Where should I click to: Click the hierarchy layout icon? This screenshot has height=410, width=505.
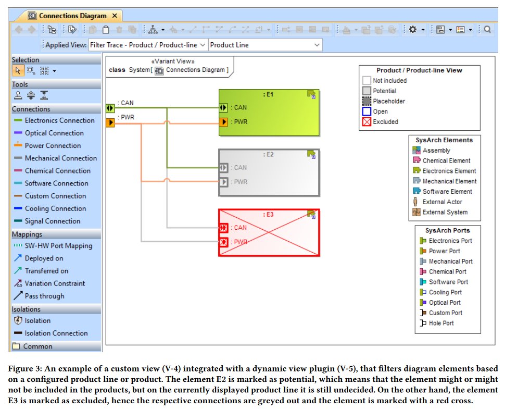tap(153, 30)
